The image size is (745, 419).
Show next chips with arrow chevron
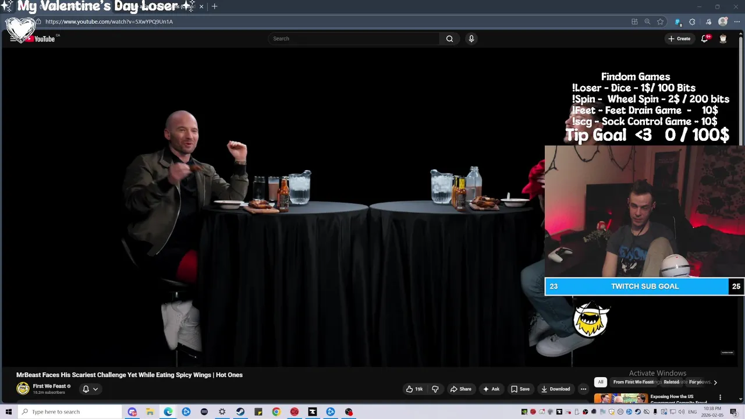point(715,382)
